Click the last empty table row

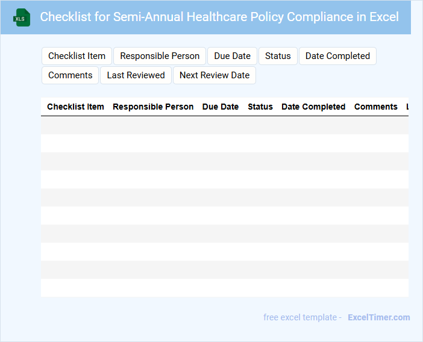coord(224,288)
